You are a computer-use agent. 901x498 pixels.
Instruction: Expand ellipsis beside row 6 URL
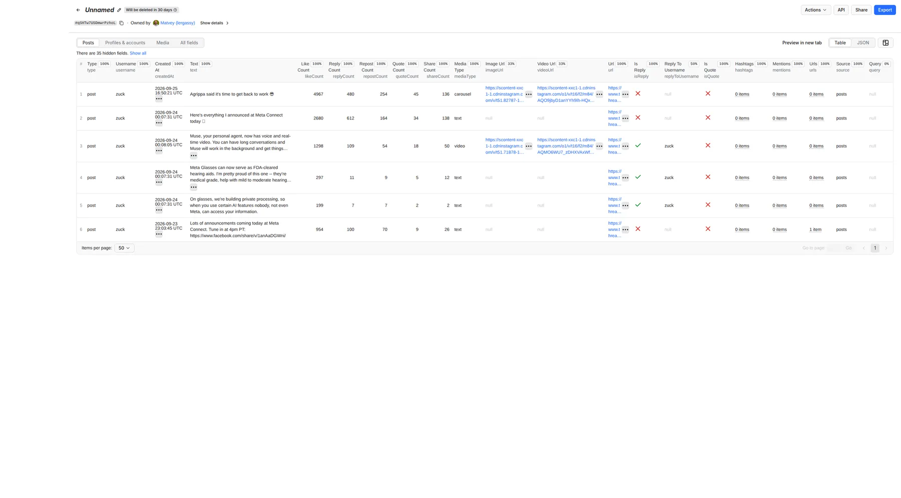tap(625, 230)
